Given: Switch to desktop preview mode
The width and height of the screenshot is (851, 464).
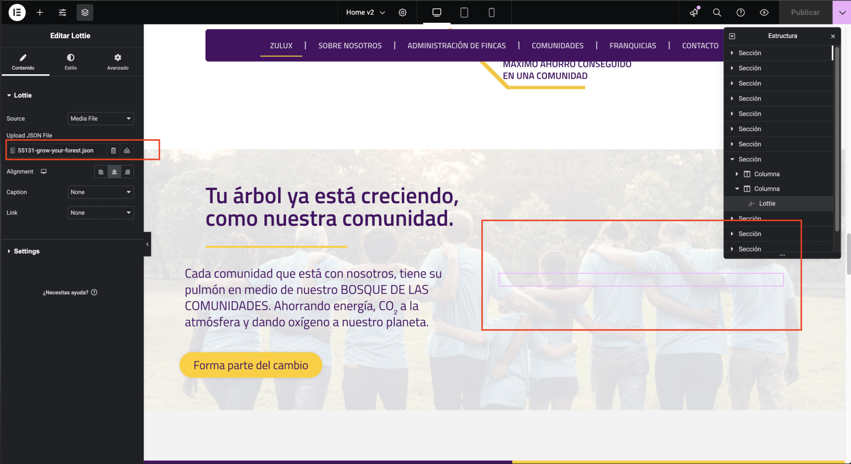Looking at the screenshot, I should (437, 12).
